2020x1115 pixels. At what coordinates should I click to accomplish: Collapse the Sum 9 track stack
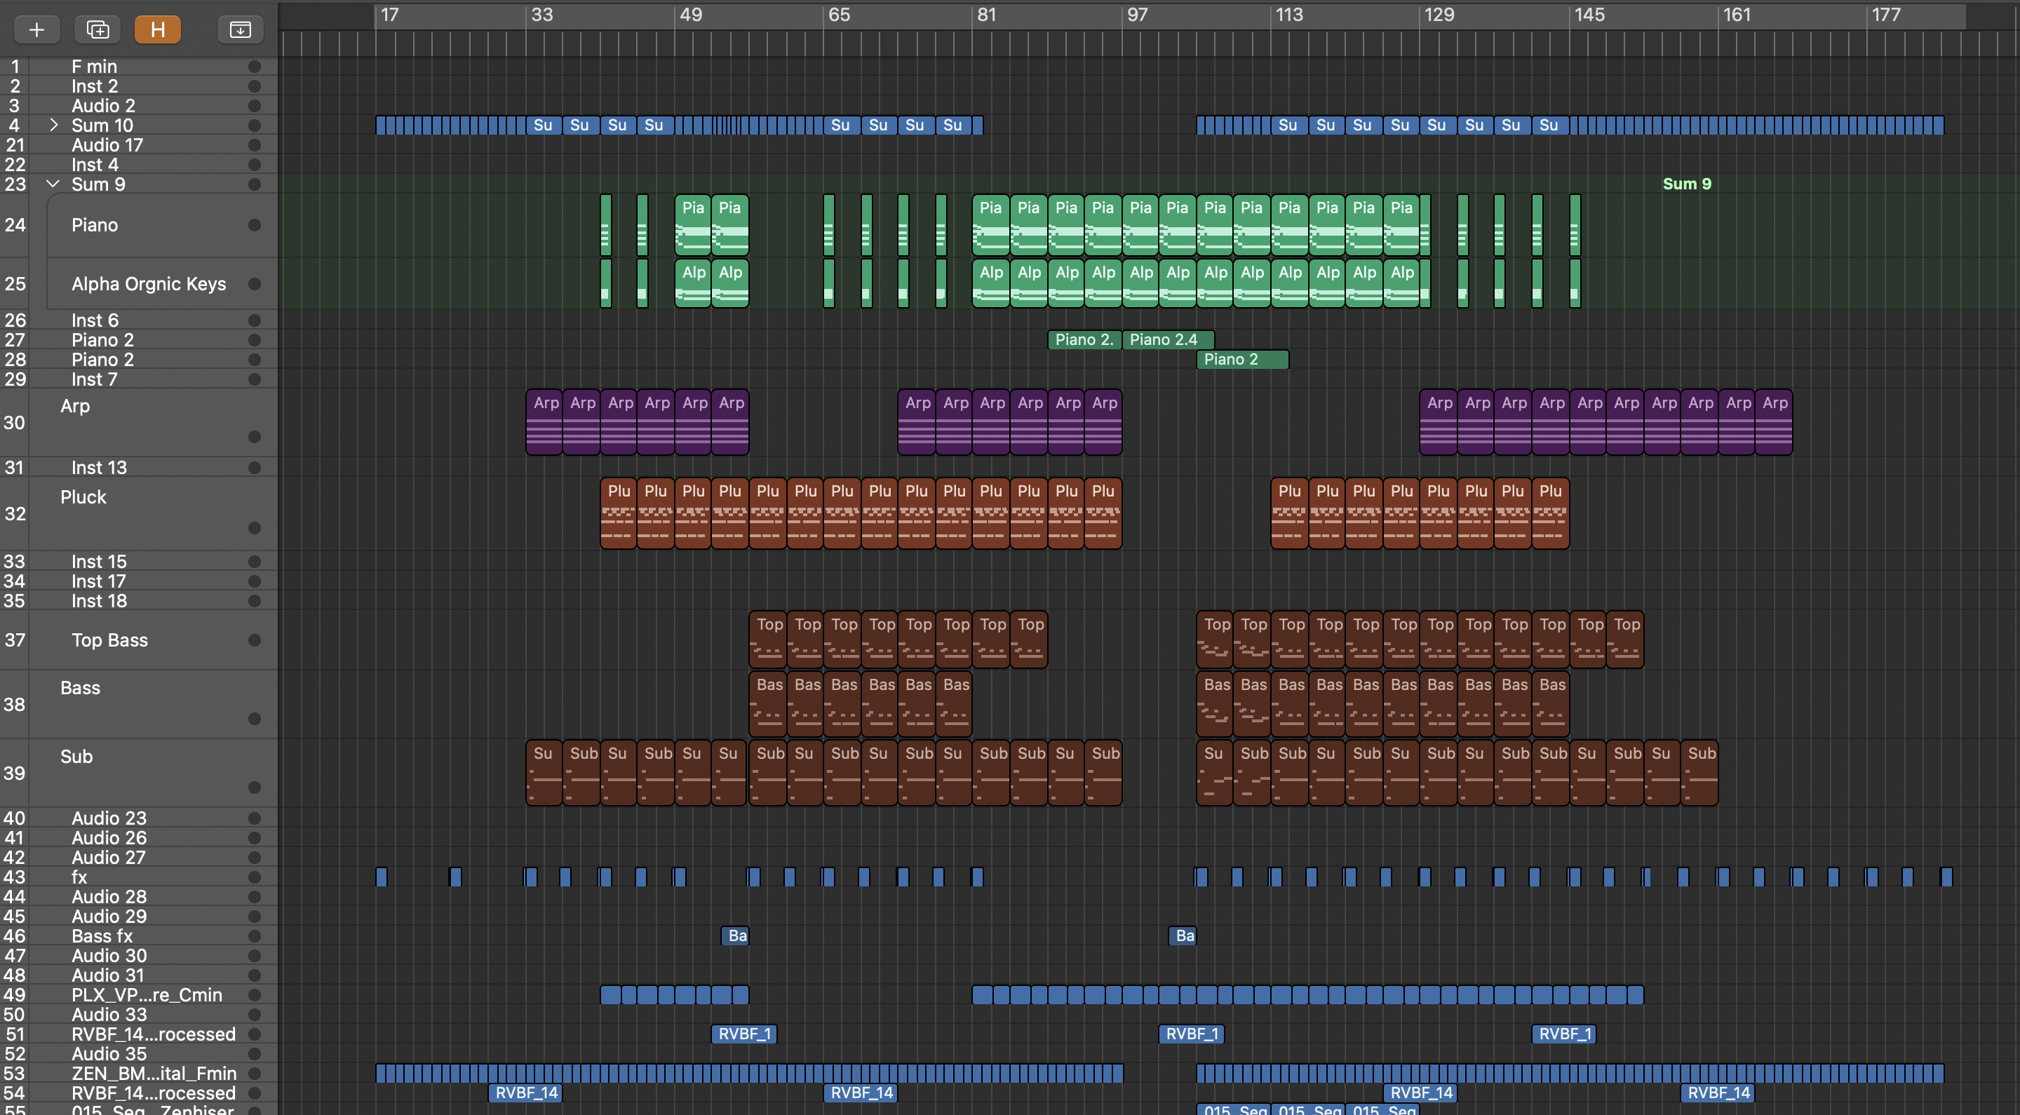pyautogui.click(x=53, y=184)
